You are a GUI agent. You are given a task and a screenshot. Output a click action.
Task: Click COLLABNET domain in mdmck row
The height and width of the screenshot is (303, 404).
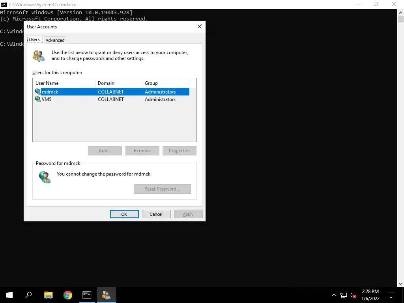[111, 92]
